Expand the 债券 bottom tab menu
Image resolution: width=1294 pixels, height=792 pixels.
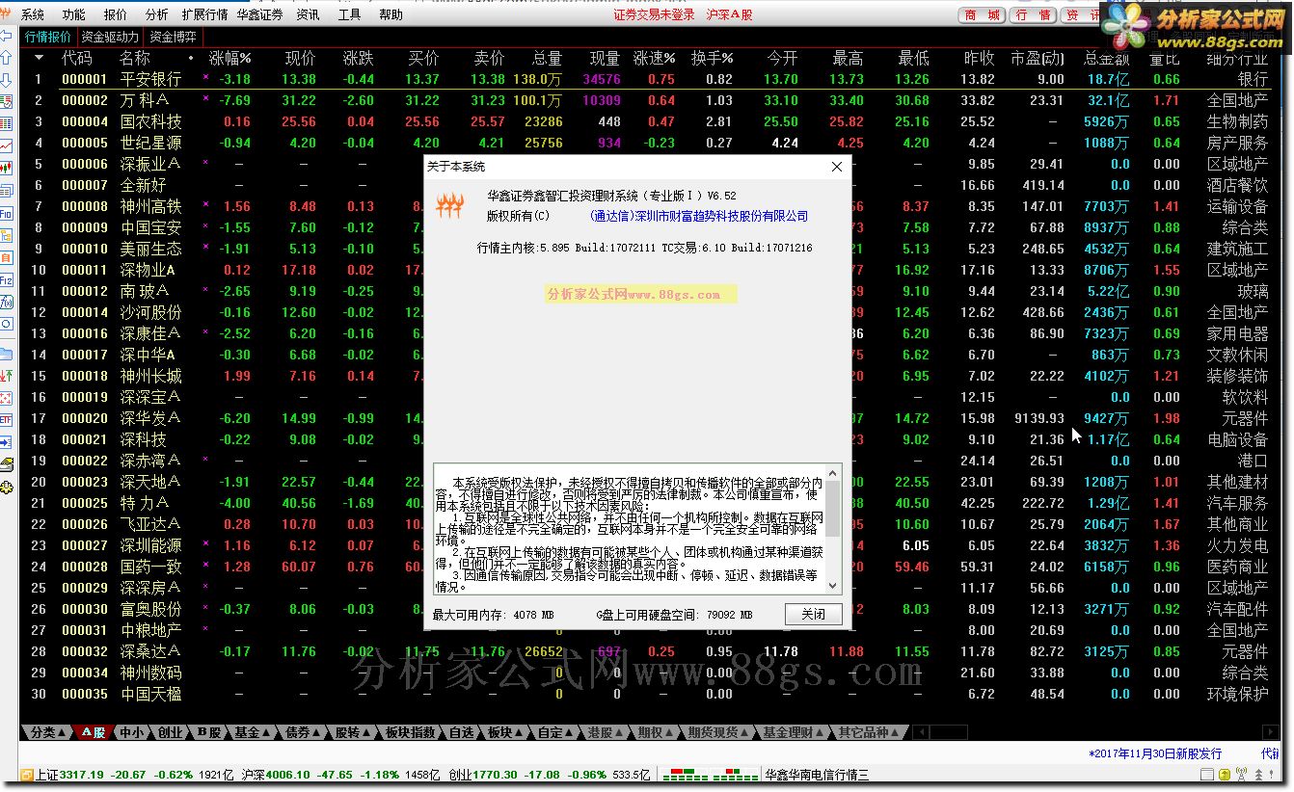pyautogui.click(x=305, y=732)
